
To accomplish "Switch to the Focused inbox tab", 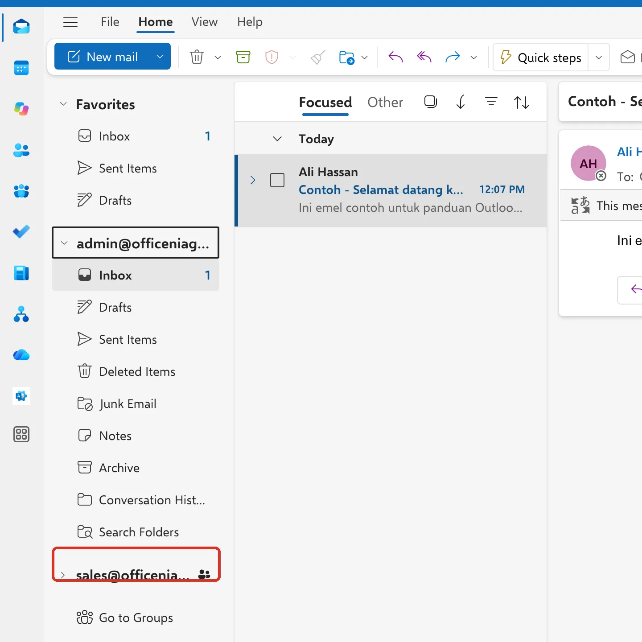I will (x=325, y=103).
